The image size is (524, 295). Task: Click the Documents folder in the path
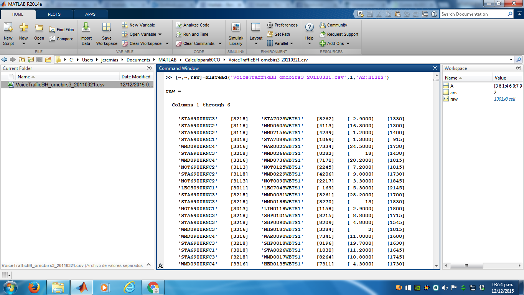pos(138,60)
